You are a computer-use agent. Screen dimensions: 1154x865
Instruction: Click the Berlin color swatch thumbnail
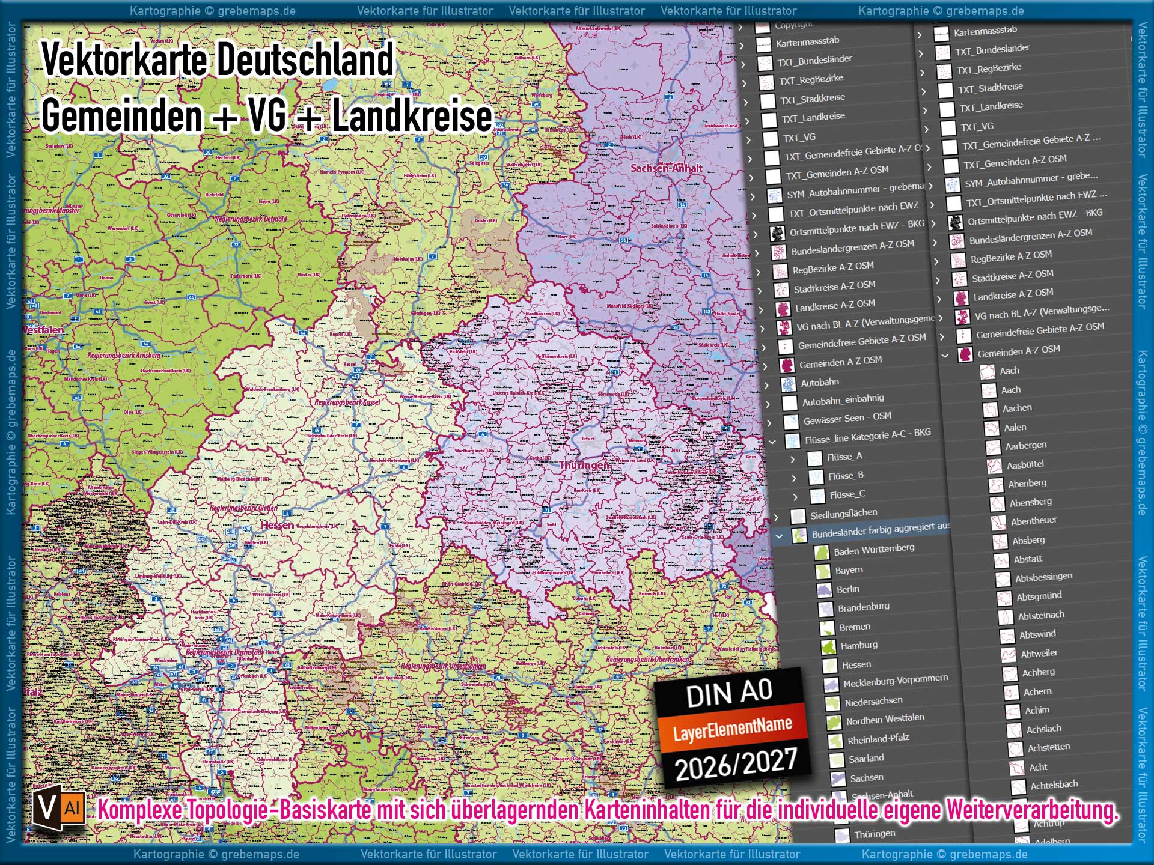pos(825,591)
